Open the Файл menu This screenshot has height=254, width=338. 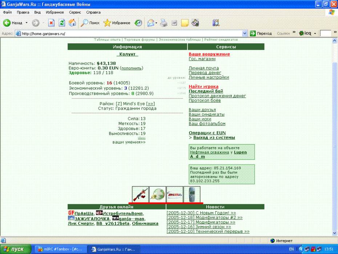click(7, 12)
